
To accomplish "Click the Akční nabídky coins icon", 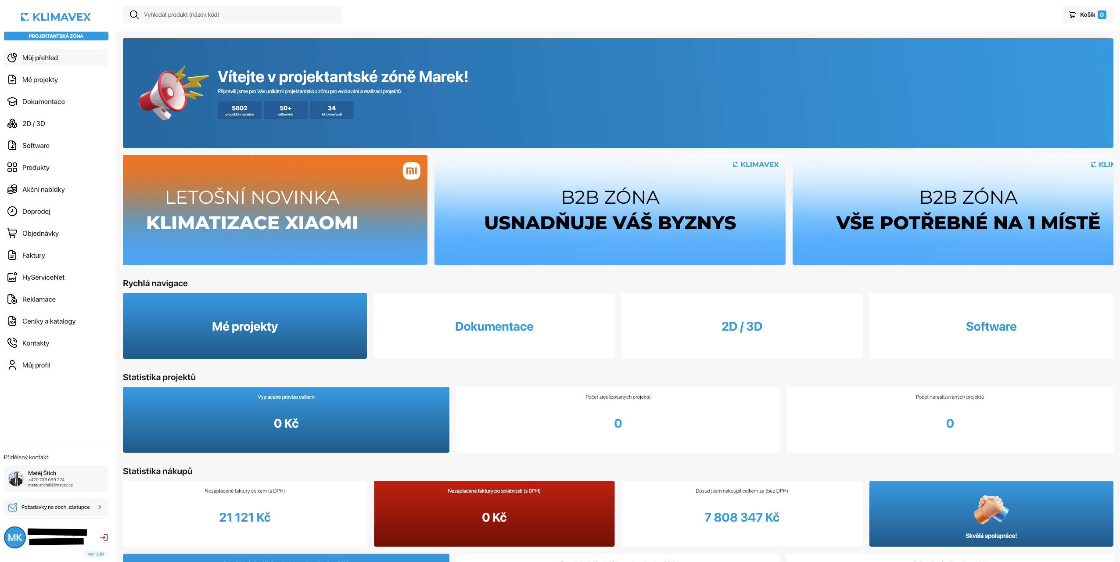I will pos(12,189).
